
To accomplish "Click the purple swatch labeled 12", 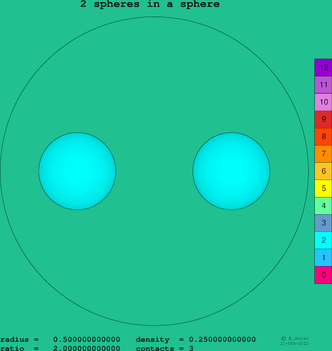I will (x=323, y=68).
